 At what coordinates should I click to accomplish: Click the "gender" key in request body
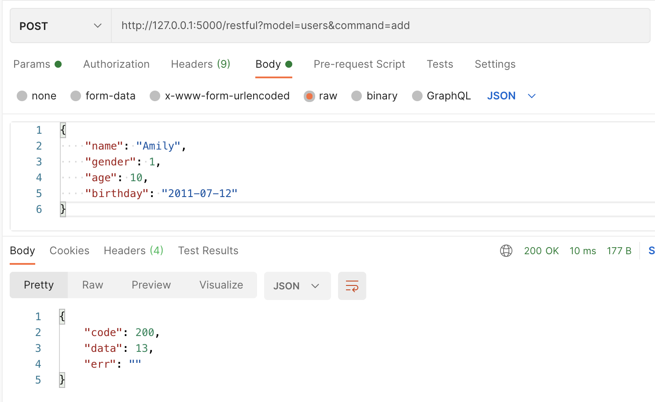[x=110, y=162]
